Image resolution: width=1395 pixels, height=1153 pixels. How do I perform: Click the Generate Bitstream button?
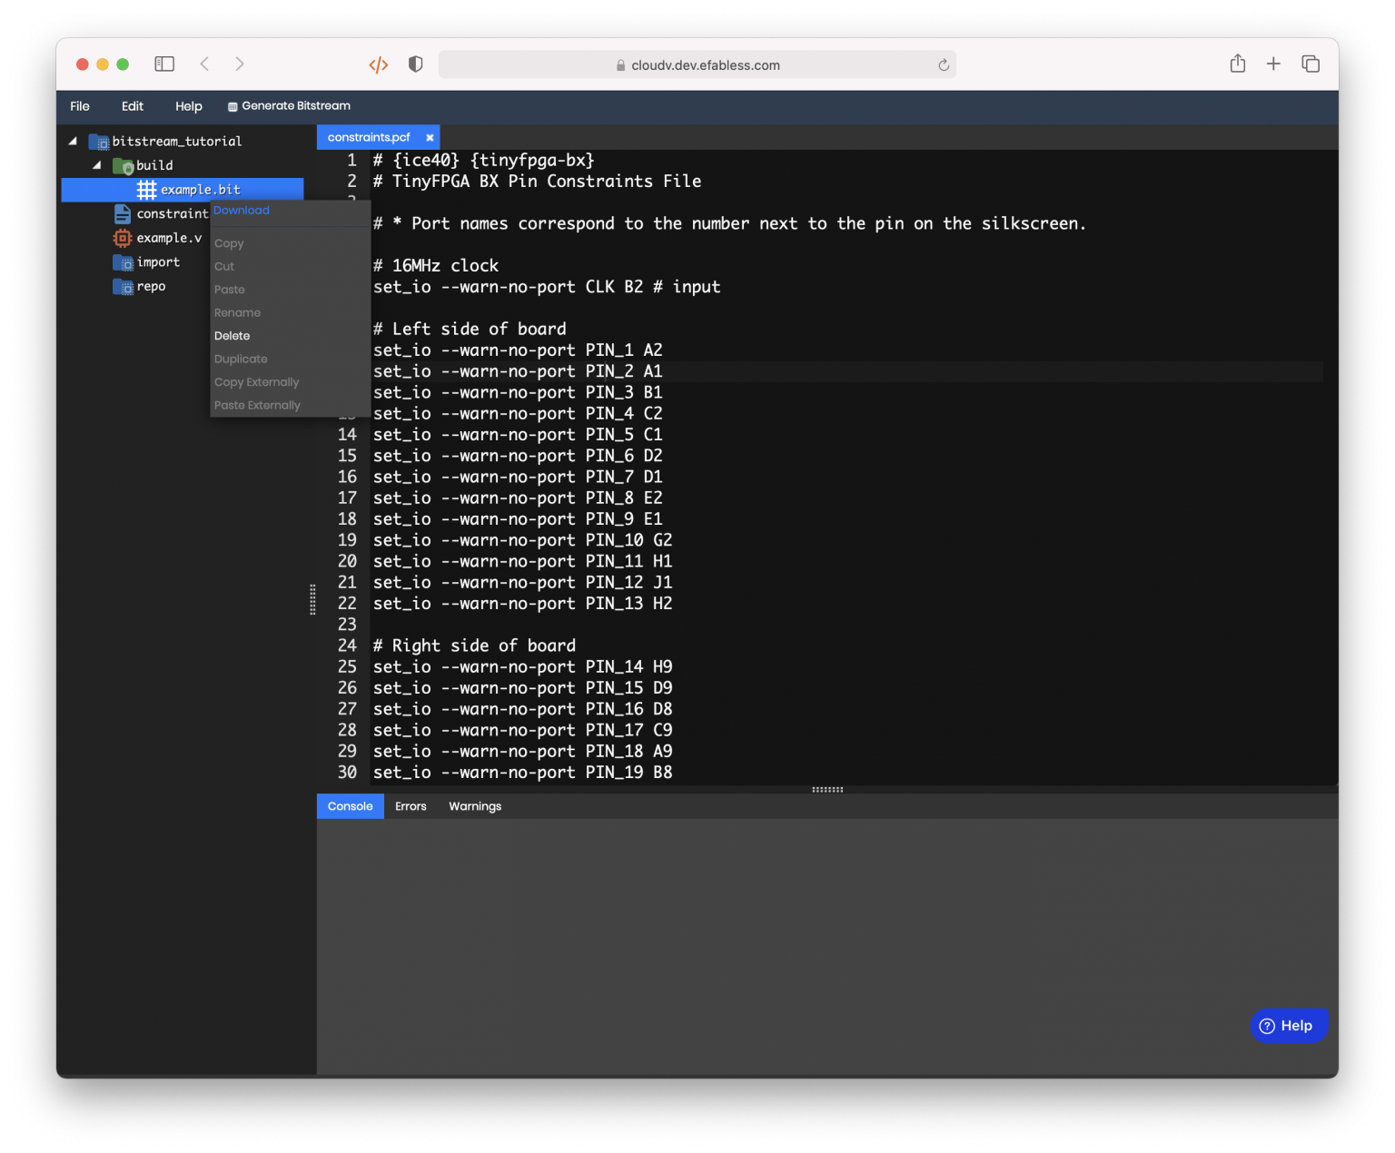(289, 106)
